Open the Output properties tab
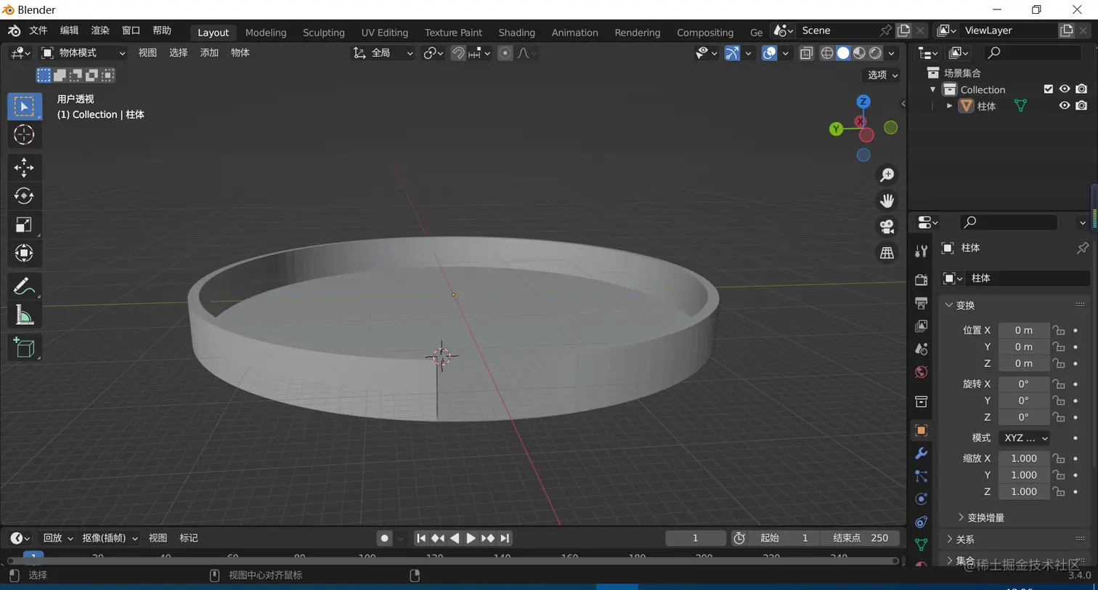The image size is (1098, 590). 921,303
